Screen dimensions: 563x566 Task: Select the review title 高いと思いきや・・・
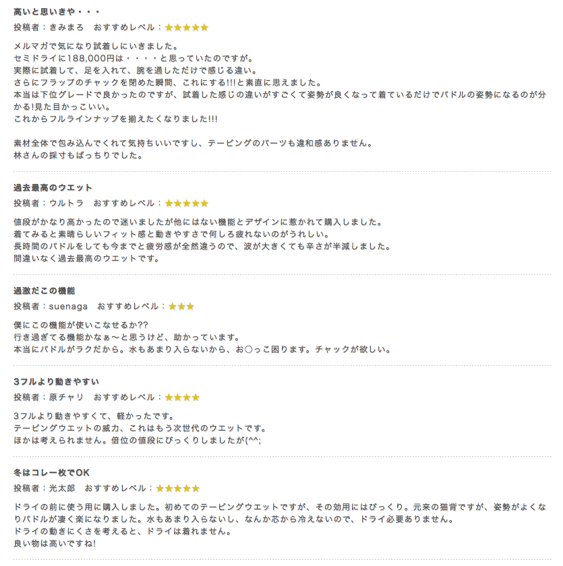pyautogui.click(x=57, y=12)
